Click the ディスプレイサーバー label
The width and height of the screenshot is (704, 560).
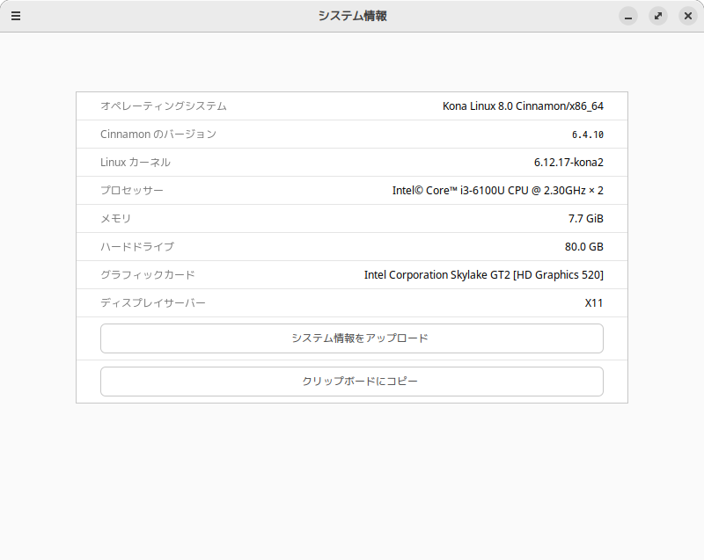[x=152, y=303]
